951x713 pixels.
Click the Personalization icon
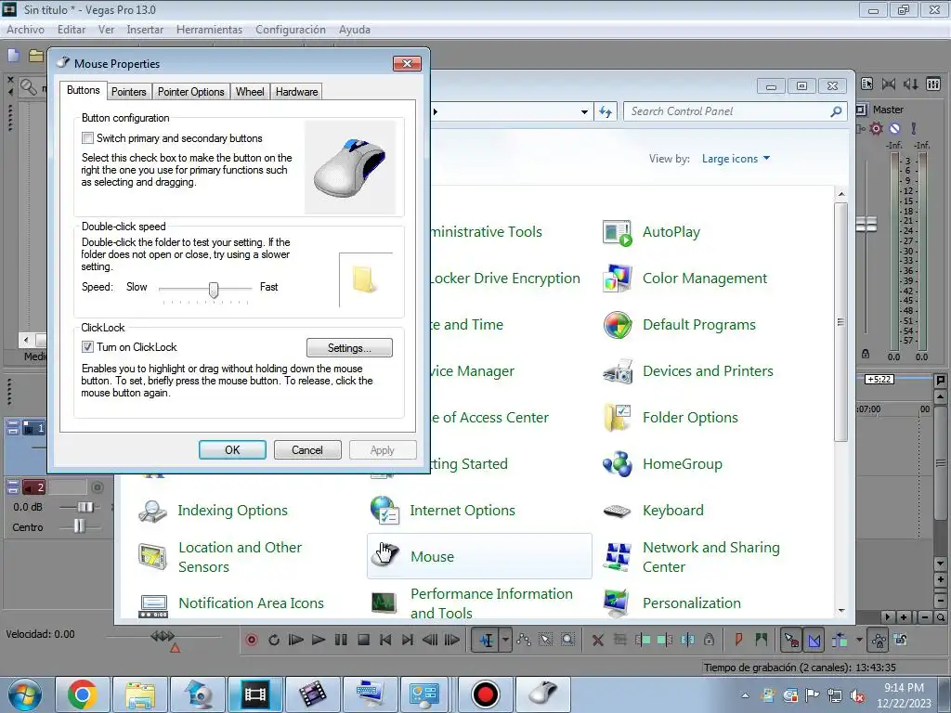[618, 603]
